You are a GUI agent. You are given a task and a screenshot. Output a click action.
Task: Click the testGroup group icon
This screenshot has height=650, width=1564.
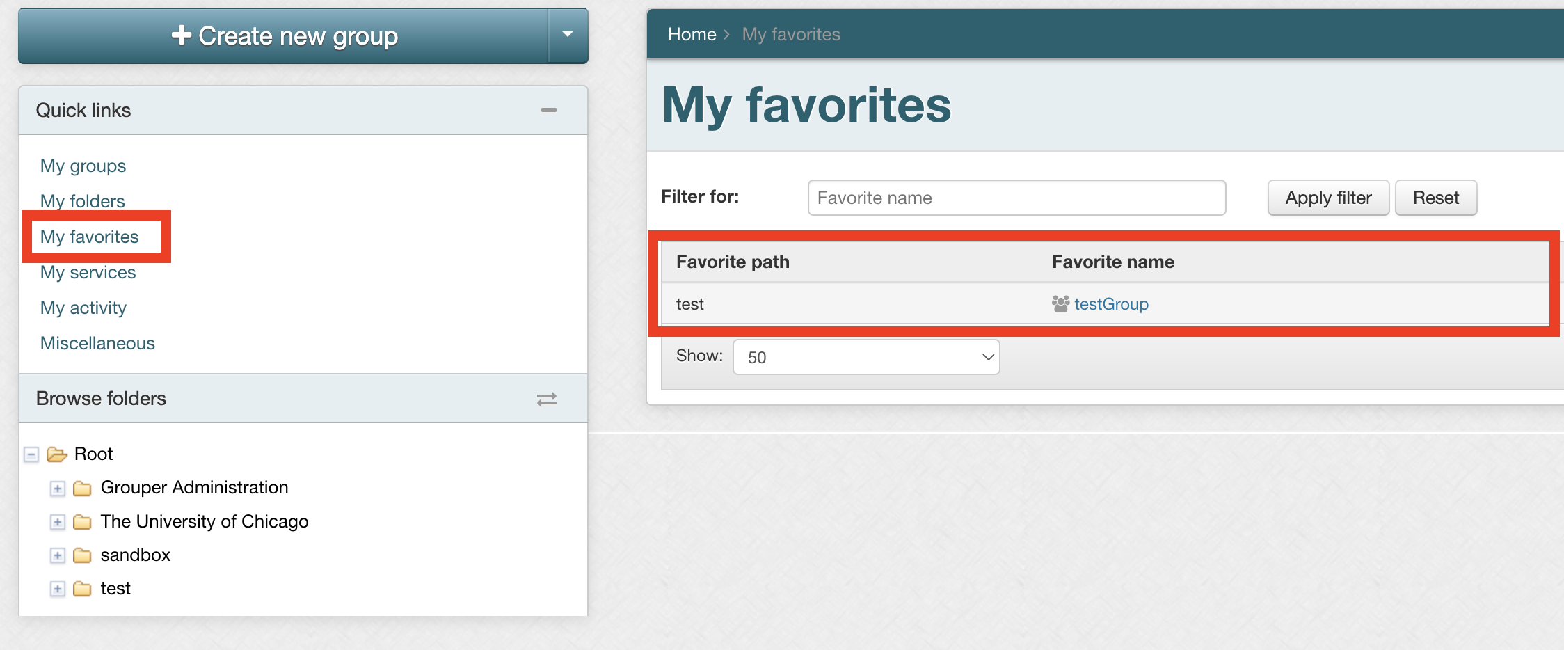coord(1060,304)
